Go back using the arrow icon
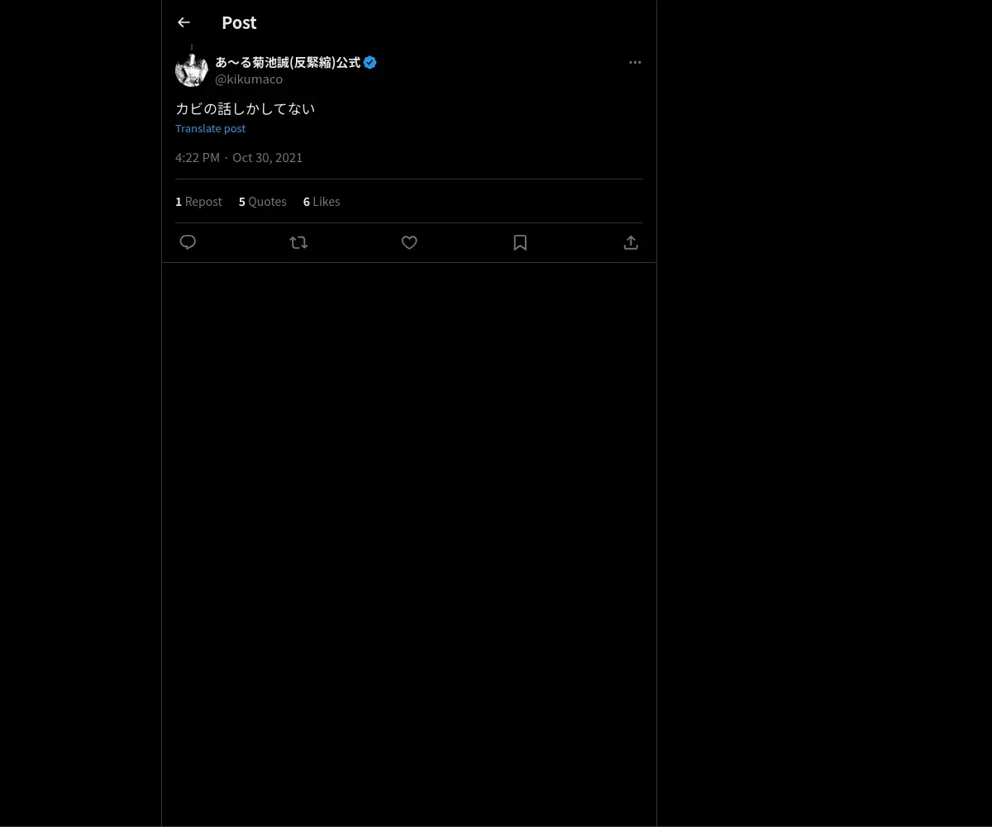 184,23
